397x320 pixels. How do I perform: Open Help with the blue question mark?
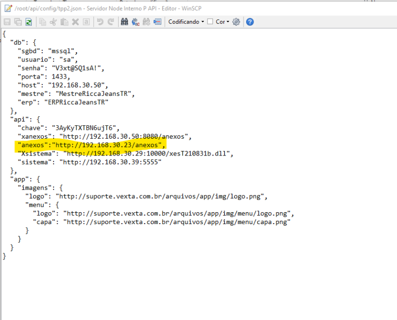250,22
